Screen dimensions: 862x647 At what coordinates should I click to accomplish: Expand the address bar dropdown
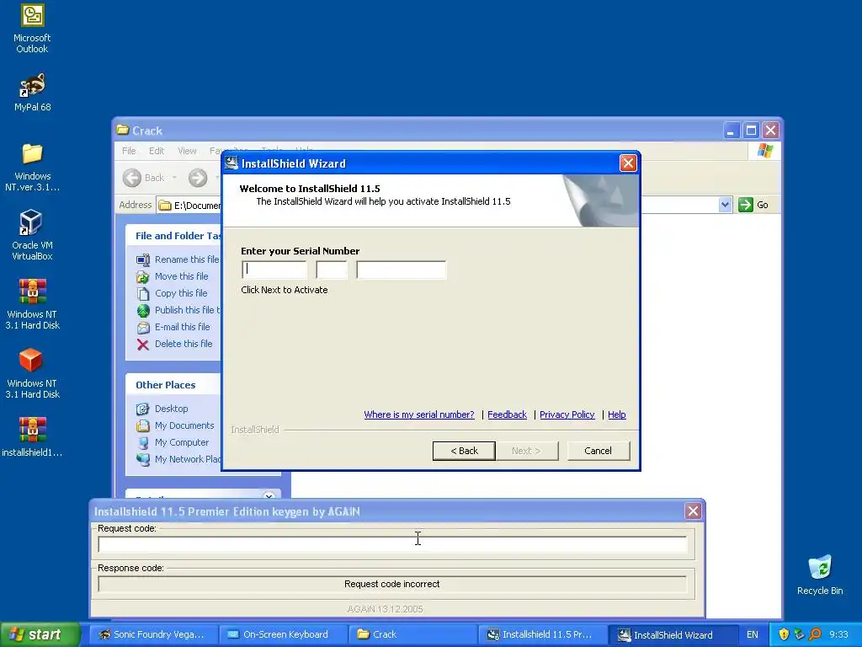click(x=725, y=205)
